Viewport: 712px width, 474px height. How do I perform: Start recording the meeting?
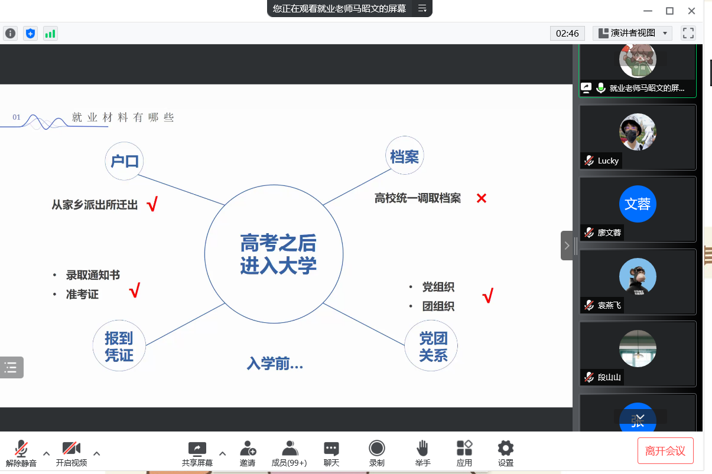tap(376, 453)
